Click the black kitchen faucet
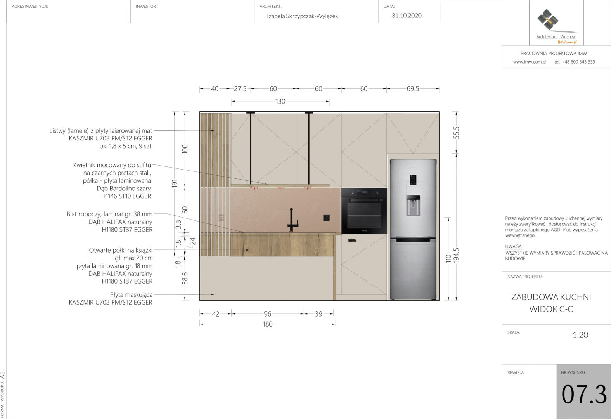Viewport: 611px width, 419px height. click(x=293, y=220)
